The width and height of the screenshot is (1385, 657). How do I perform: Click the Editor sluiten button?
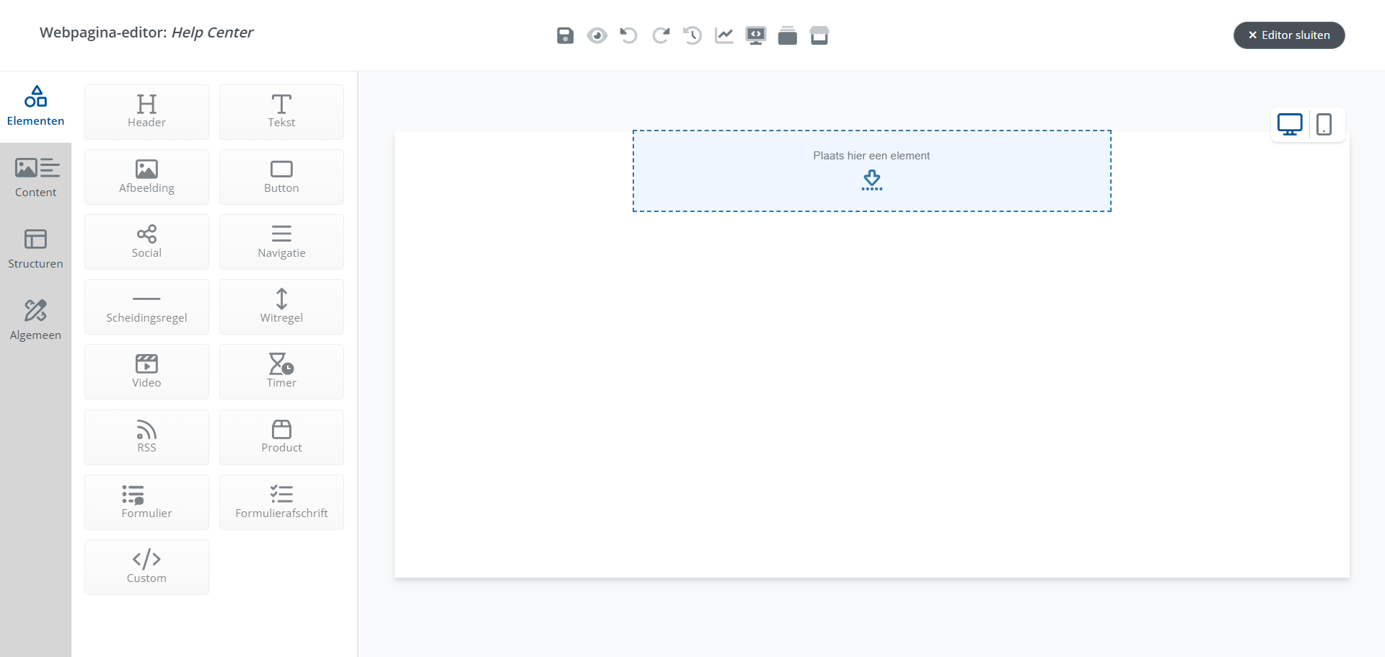(1289, 35)
